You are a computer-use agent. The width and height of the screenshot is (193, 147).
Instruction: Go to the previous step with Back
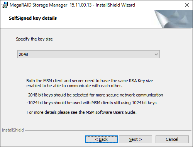click(x=102, y=139)
